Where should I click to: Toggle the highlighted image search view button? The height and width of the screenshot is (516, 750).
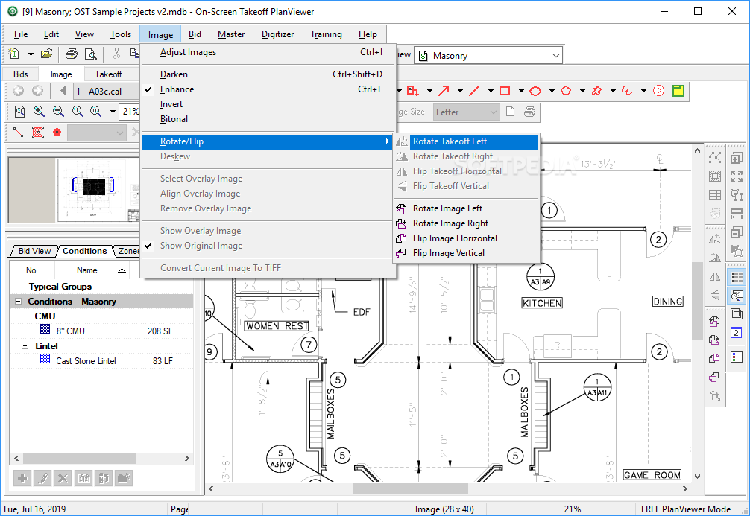[737, 296]
